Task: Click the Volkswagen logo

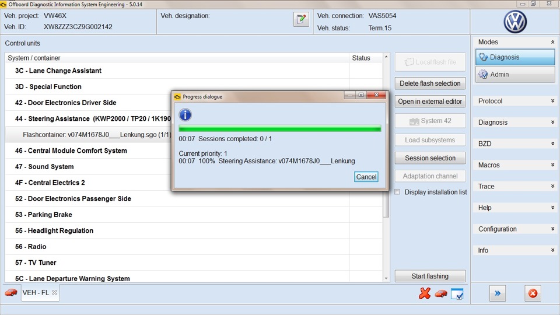Action: 515,22
